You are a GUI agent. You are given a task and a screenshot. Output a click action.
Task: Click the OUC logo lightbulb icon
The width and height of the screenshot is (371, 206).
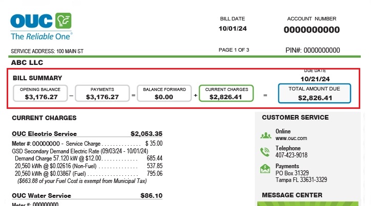(64, 21)
